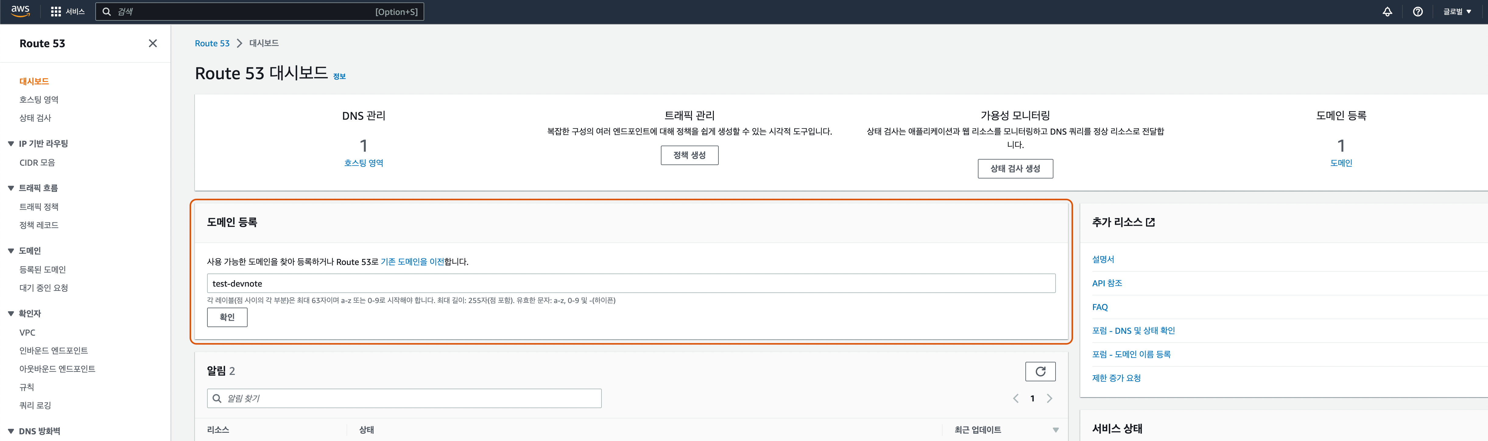Open the services grid menu icon

56,12
